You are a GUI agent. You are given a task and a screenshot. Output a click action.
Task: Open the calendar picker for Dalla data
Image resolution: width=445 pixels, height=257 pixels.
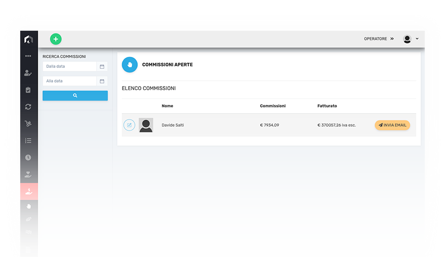point(102,66)
